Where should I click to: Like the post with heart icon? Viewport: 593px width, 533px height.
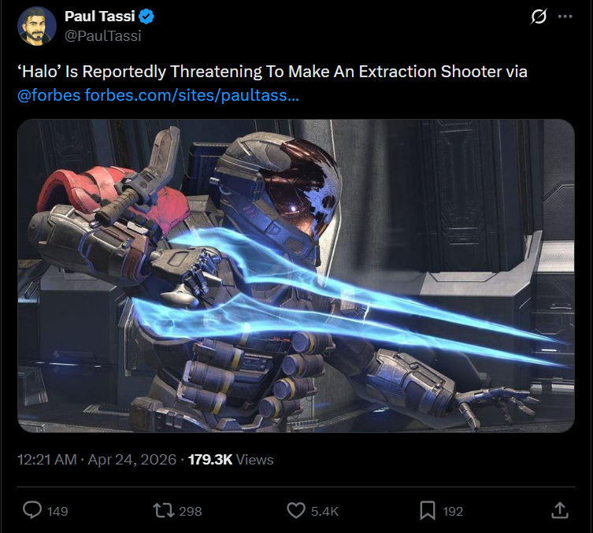296,510
